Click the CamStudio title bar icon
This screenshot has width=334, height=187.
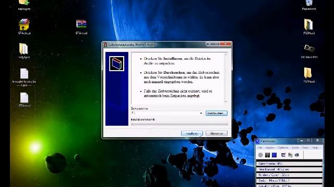257,141
